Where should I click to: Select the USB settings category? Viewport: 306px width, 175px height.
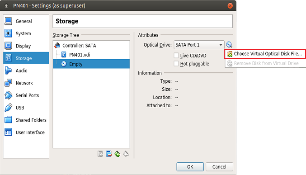tap(26, 108)
